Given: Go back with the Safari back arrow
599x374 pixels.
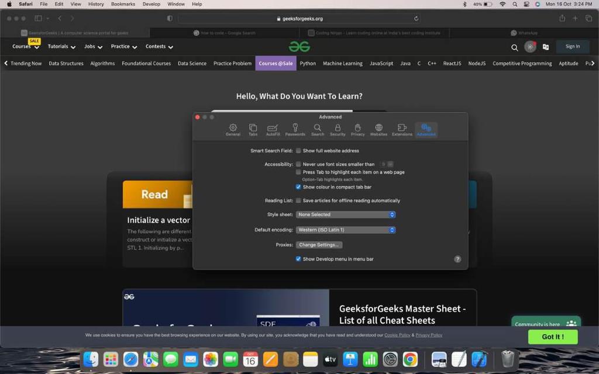Looking at the screenshot, I should point(60,18).
